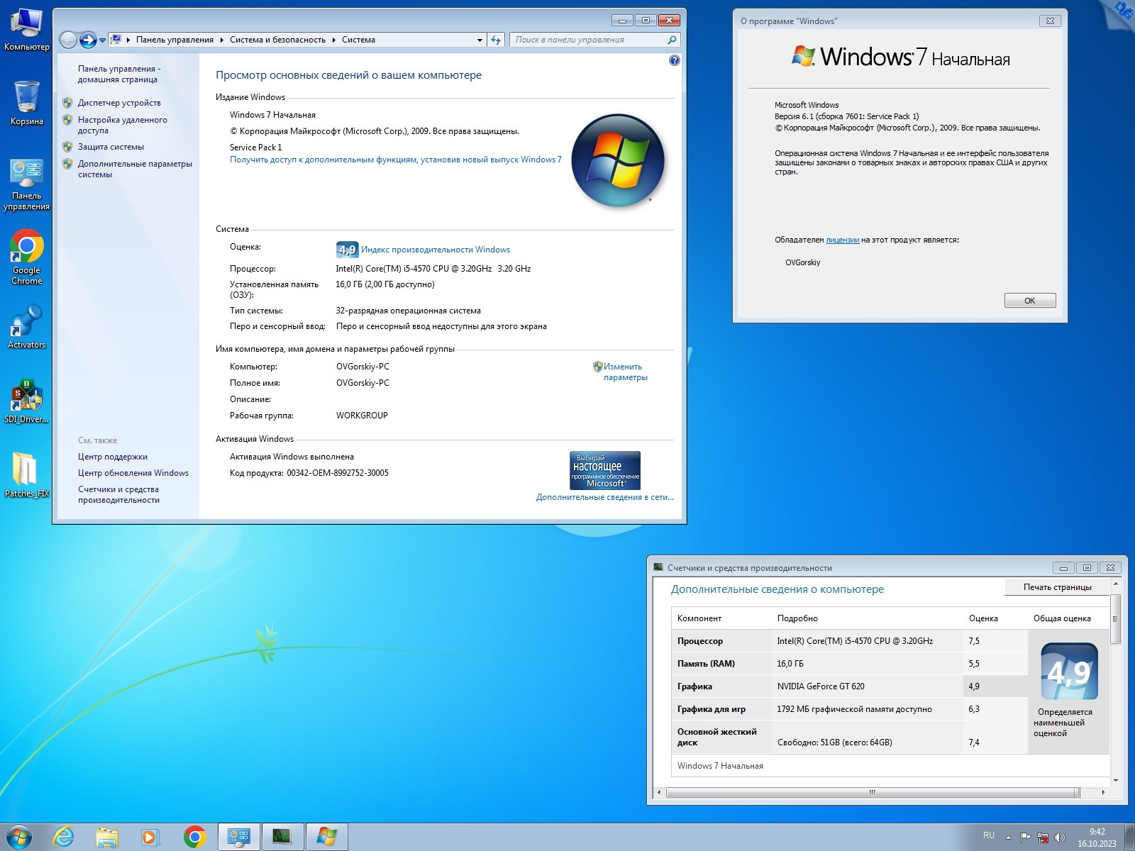Screen dimensions: 1135x851
Task: Click horizontal scrollbar right arrow in performance window
Action: point(1103,792)
